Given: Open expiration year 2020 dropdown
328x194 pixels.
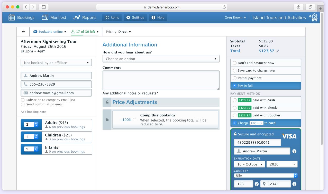Looking at the screenshot, I should (x=282, y=164).
